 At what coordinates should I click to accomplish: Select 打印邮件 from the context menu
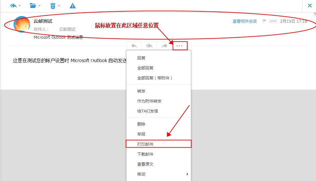145,144
